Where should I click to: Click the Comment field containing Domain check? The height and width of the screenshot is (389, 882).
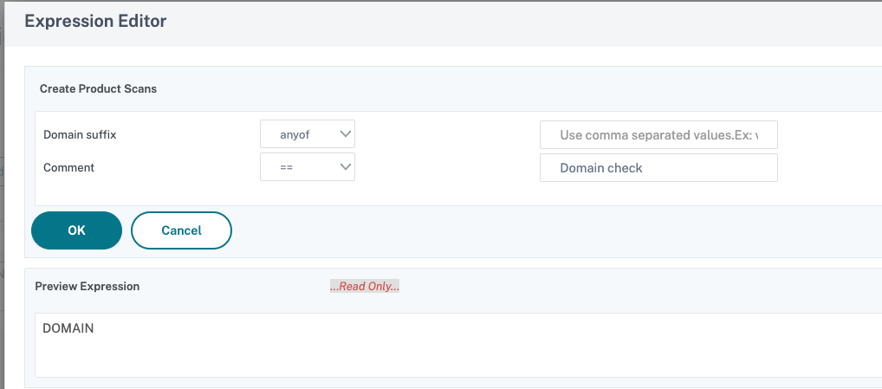658,167
